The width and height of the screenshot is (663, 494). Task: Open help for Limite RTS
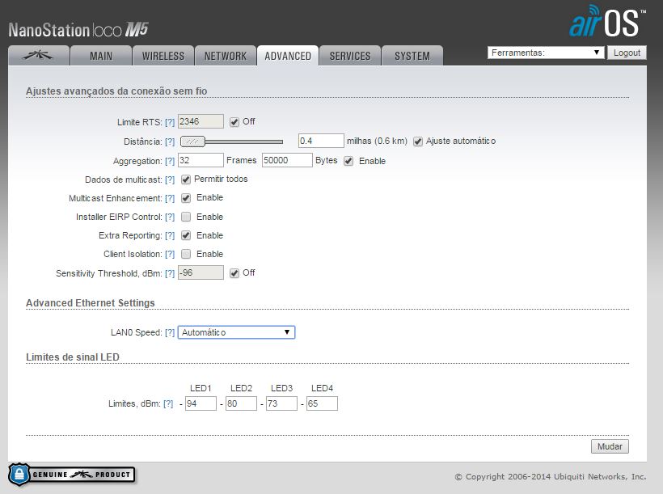pos(170,122)
